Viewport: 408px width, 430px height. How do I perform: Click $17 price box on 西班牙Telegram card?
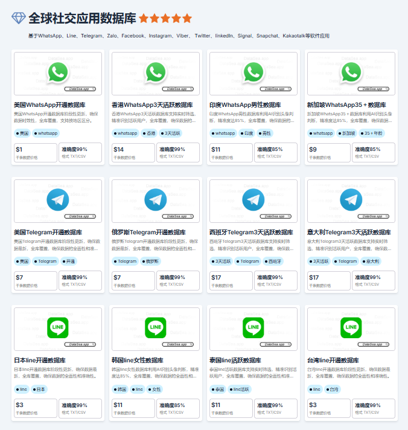231,281
